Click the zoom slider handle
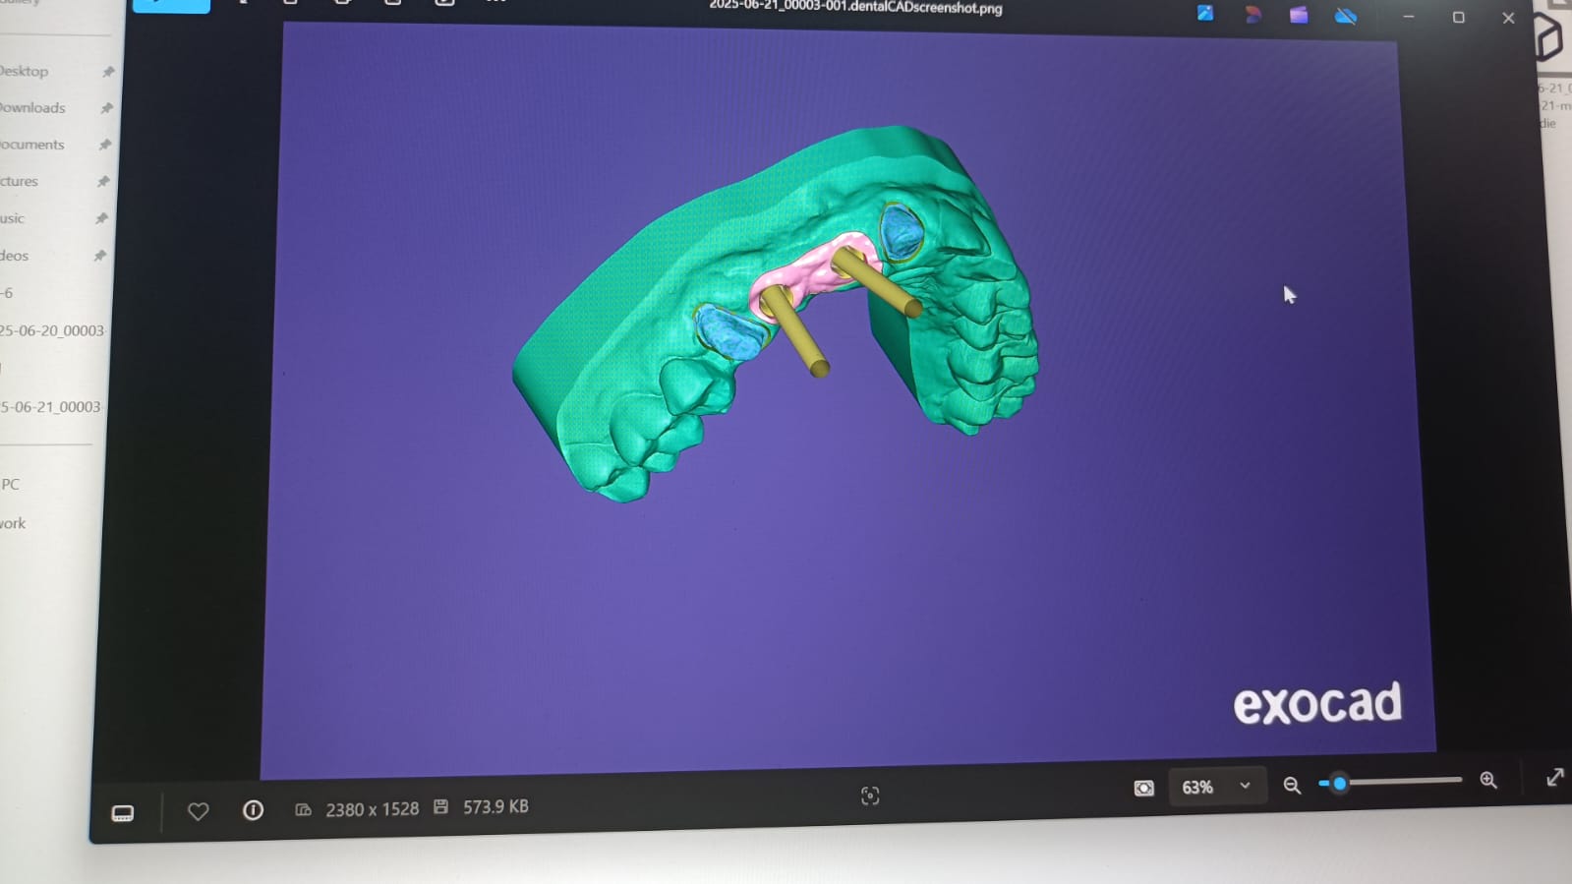This screenshot has width=1572, height=884. (x=1339, y=784)
